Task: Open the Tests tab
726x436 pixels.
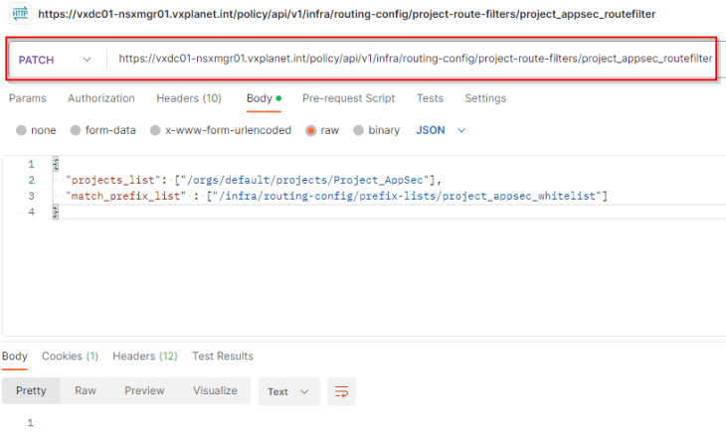Action: (430, 98)
